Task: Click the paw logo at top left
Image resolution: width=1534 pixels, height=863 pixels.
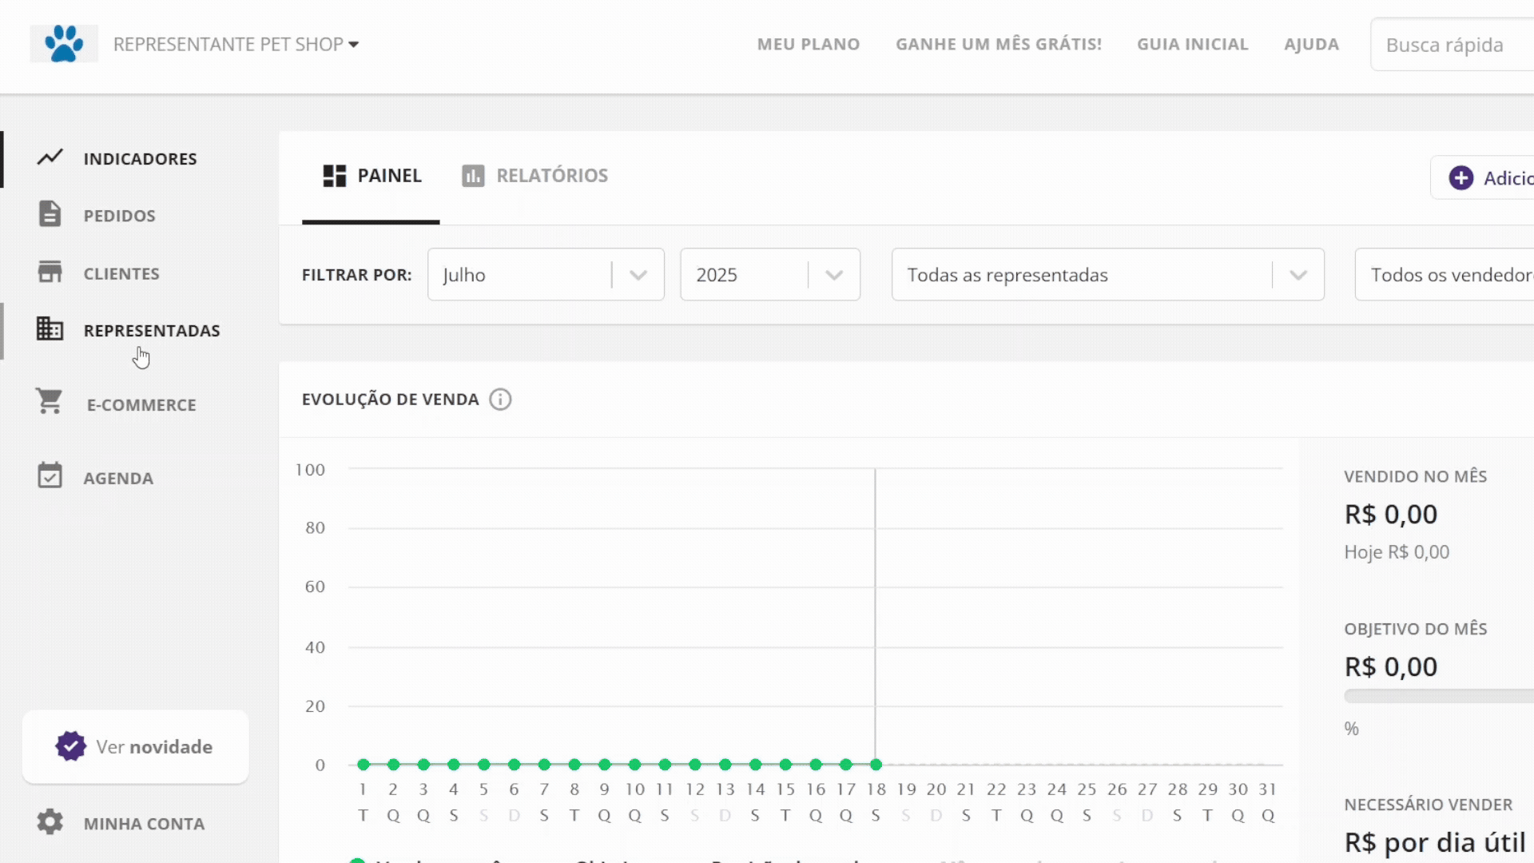Action: click(x=64, y=43)
